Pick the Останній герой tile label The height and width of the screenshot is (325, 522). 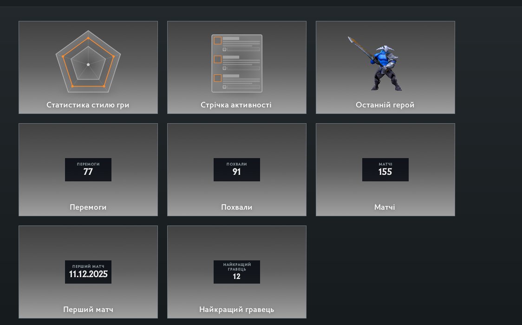(x=385, y=105)
